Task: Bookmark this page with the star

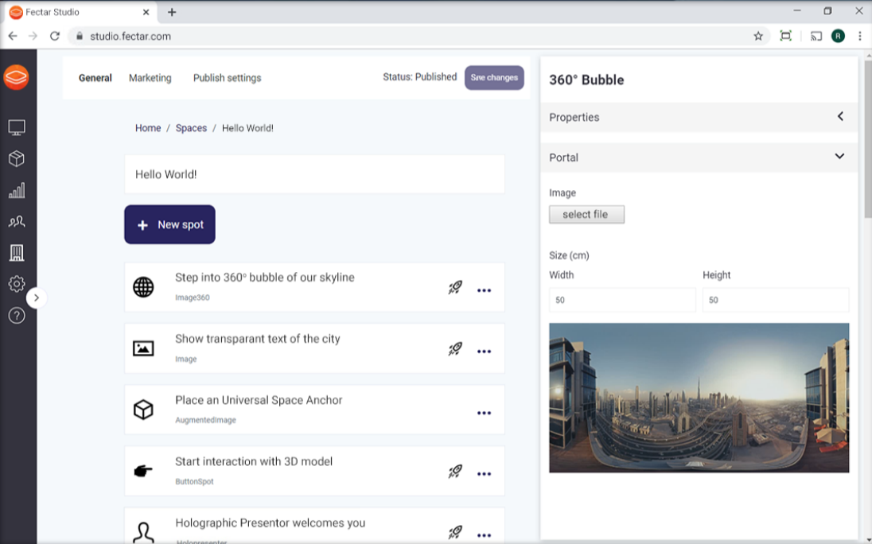Action: [x=758, y=36]
